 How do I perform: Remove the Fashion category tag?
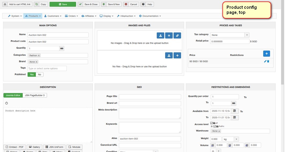coord(39,55)
